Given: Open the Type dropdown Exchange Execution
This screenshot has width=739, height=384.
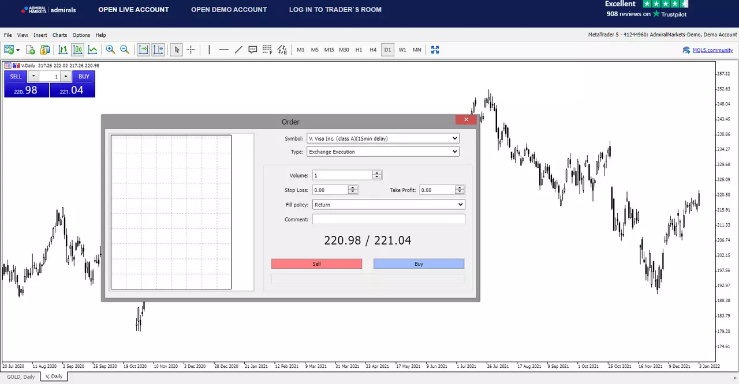Looking at the screenshot, I should point(383,152).
